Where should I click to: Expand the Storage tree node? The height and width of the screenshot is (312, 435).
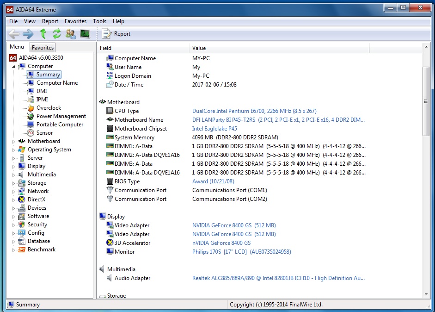coord(13,183)
